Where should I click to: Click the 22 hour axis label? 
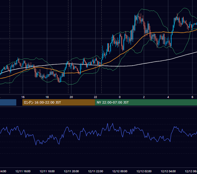pos(96,97)
